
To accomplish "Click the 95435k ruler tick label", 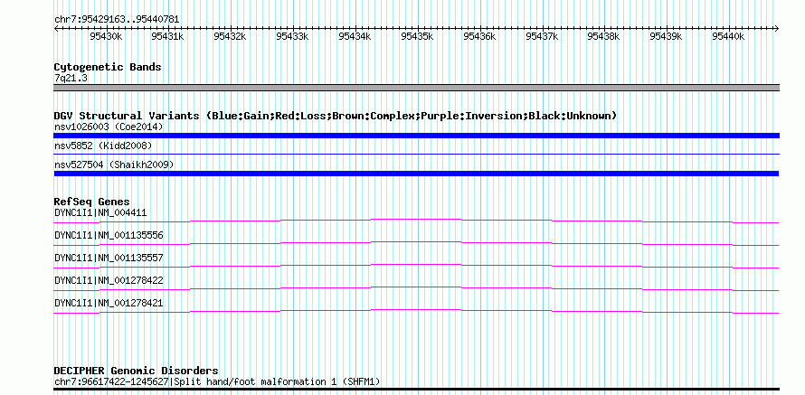I will 417,36.
